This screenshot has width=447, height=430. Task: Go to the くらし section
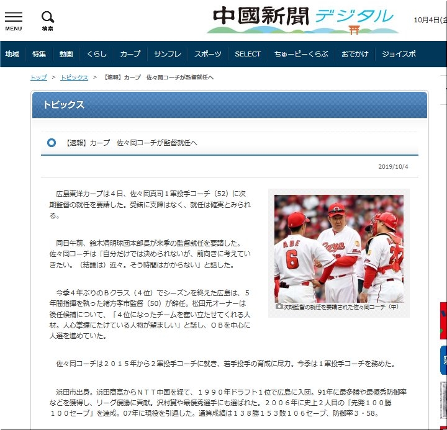pyautogui.click(x=96, y=54)
